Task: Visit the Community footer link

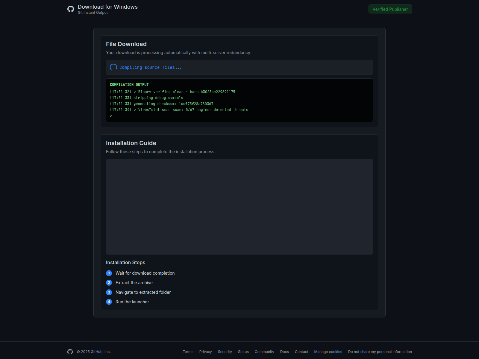Action: click(264, 352)
